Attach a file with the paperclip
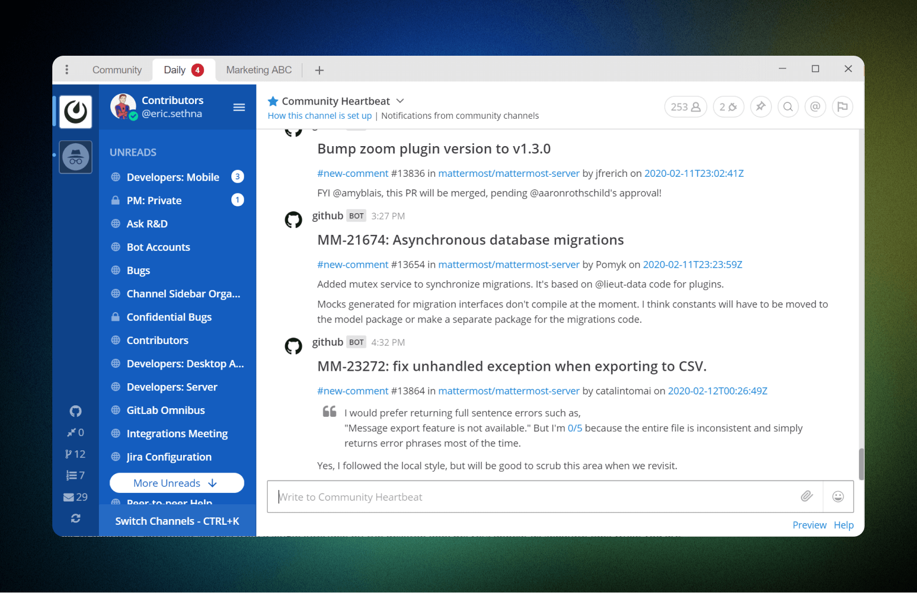The image size is (917, 593). point(807,496)
